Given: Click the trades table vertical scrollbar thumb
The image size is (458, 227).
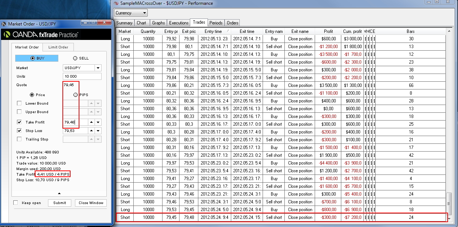Looking at the screenshot, I should pyautogui.click(x=449, y=204).
